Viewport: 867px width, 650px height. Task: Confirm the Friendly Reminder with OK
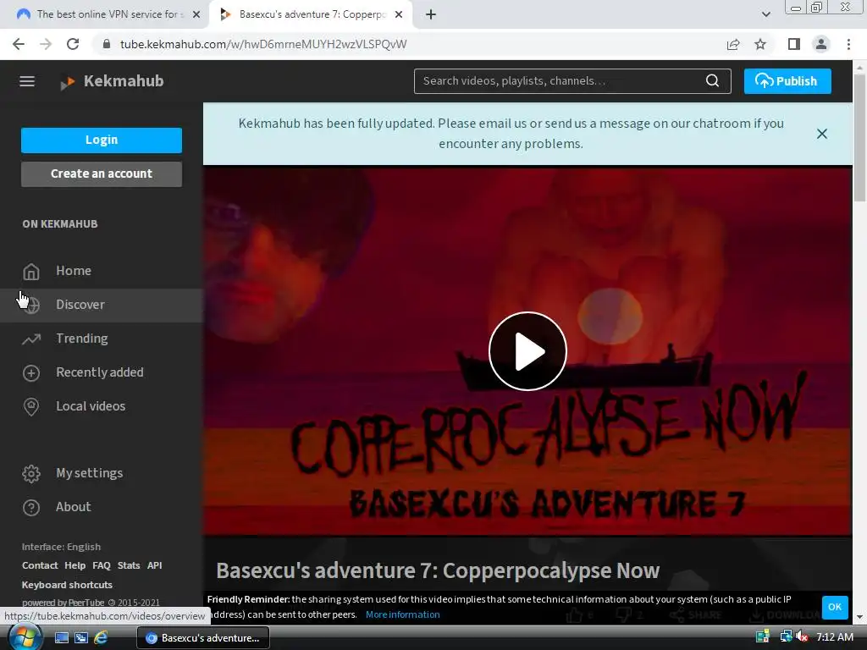[x=834, y=607]
